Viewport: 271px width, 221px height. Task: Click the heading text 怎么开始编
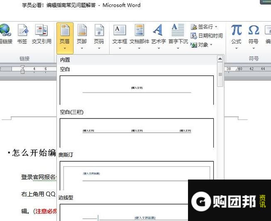[x=34, y=153]
